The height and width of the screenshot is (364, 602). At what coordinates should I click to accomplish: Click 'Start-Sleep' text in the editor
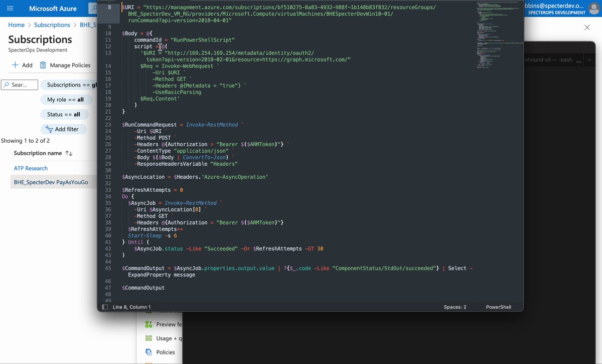(x=144, y=235)
